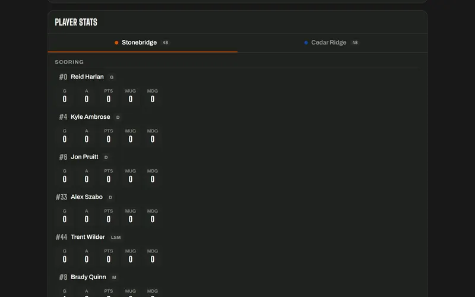
Task: Click Jon Pruitt's assists (A) value
Action: 87,179
